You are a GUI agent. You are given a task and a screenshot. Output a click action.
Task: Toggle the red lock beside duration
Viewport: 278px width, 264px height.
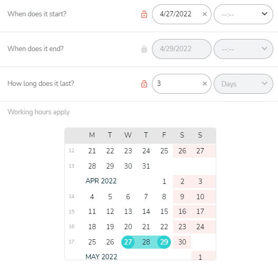144,84
